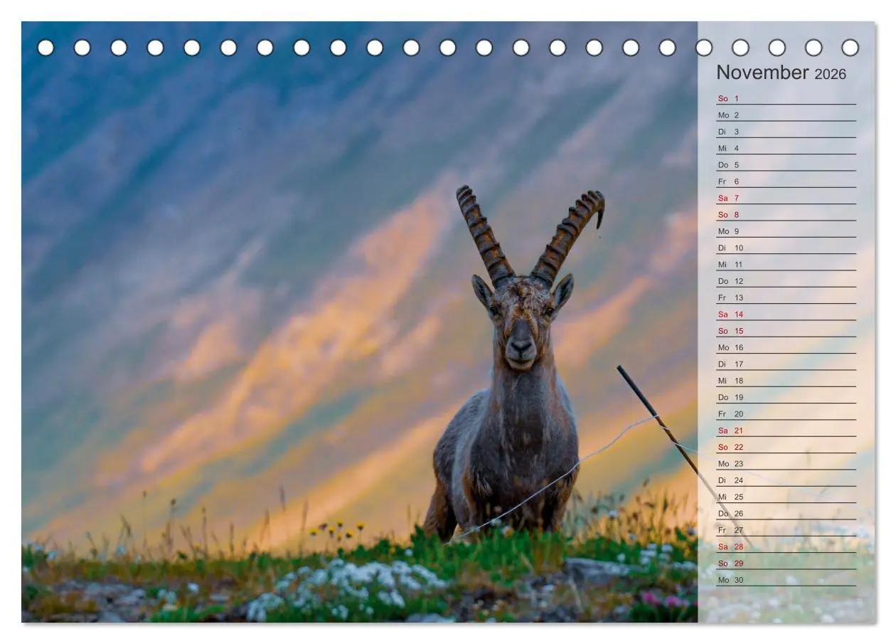Select the 'Fr 13' date row
This screenshot has width=896, height=644.
tap(786, 297)
